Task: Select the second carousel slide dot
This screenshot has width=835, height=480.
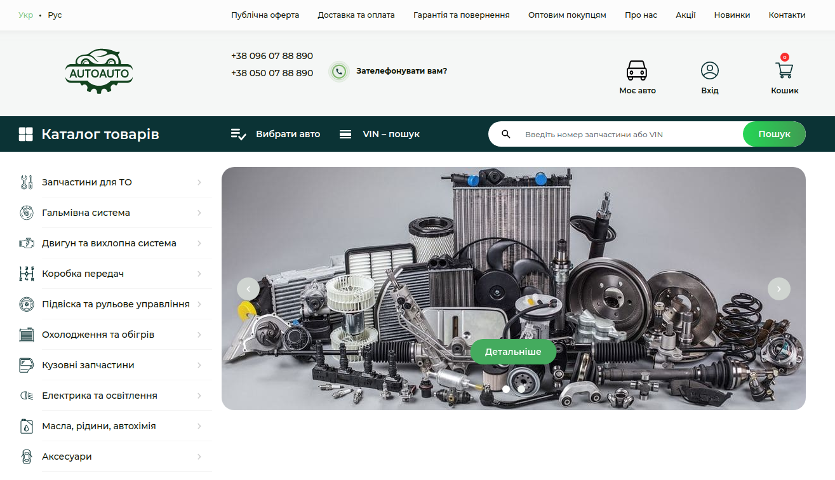Action: pos(521,389)
